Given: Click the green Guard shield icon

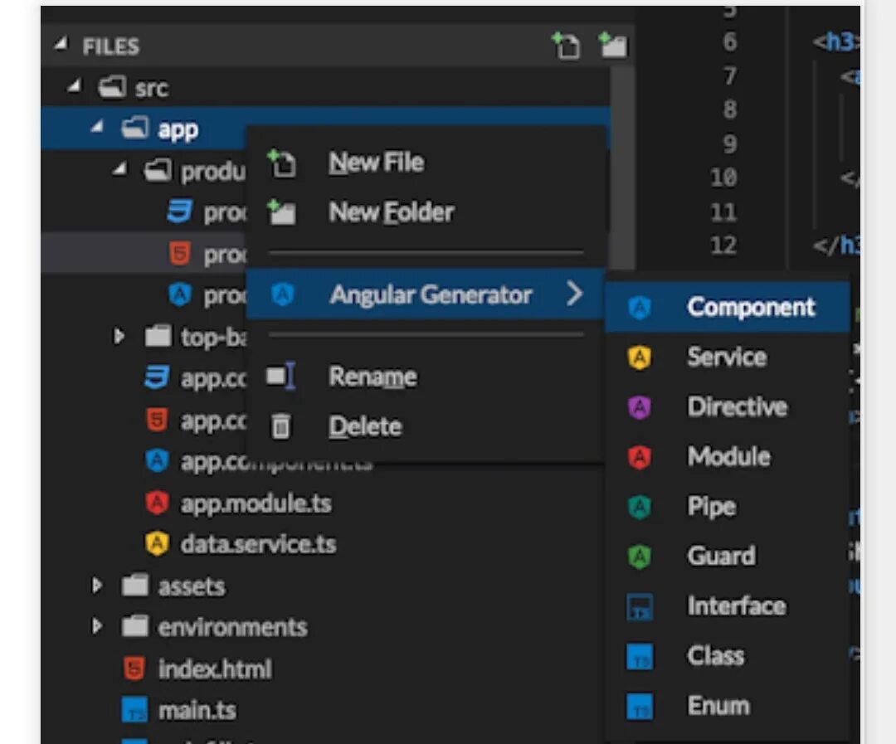Looking at the screenshot, I should click(640, 557).
